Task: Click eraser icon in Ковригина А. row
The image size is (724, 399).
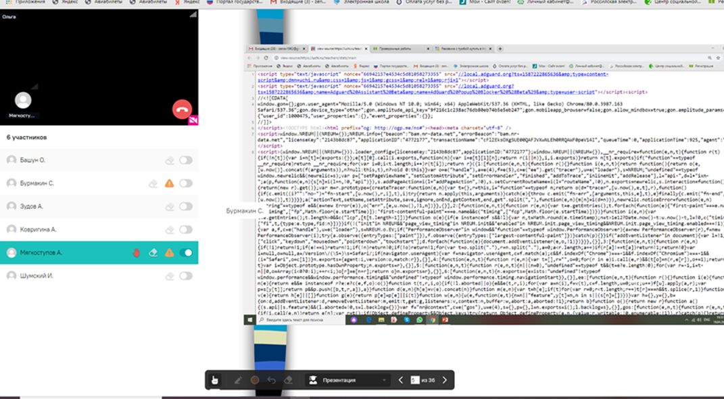Action: click(170, 230)
